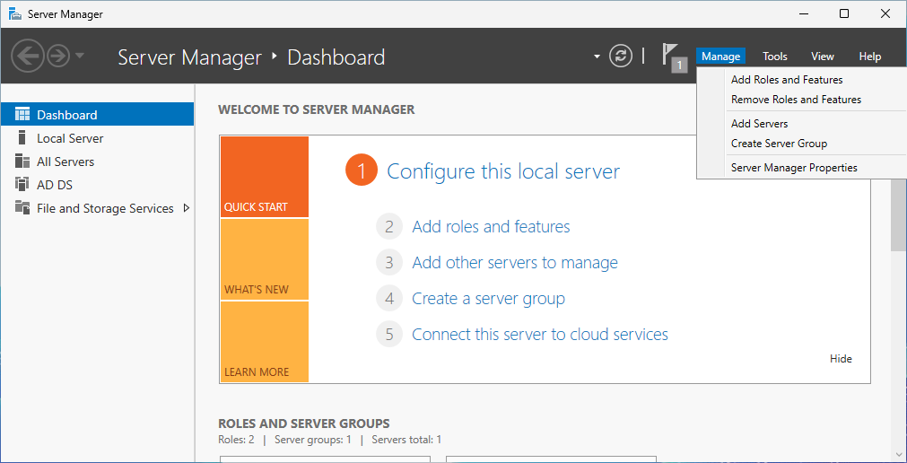Click Connect this server to cloud services
The height and width of the screenshot is (463, 907).
[x=540, y=335]
